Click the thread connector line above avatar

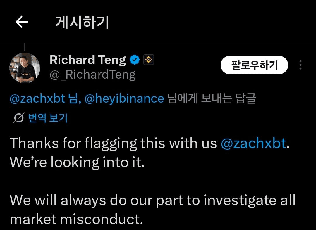25,47
